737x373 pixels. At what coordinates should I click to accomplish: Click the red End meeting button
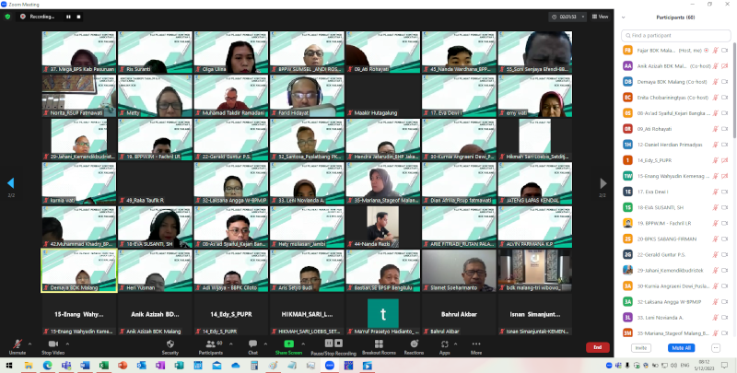point(597,347)
